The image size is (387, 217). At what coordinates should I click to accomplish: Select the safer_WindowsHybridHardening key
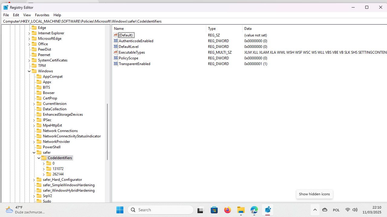(69, 190)
